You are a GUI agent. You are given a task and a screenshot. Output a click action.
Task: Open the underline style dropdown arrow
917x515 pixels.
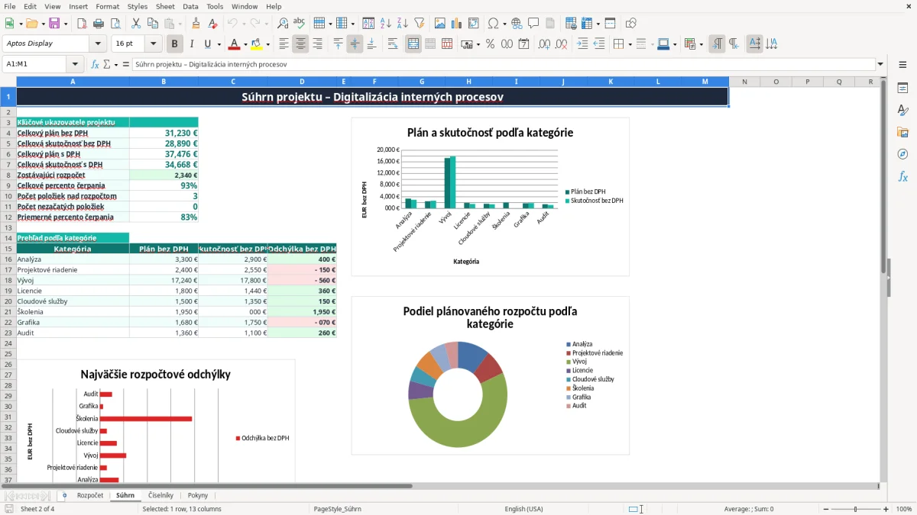coord(219,43)
